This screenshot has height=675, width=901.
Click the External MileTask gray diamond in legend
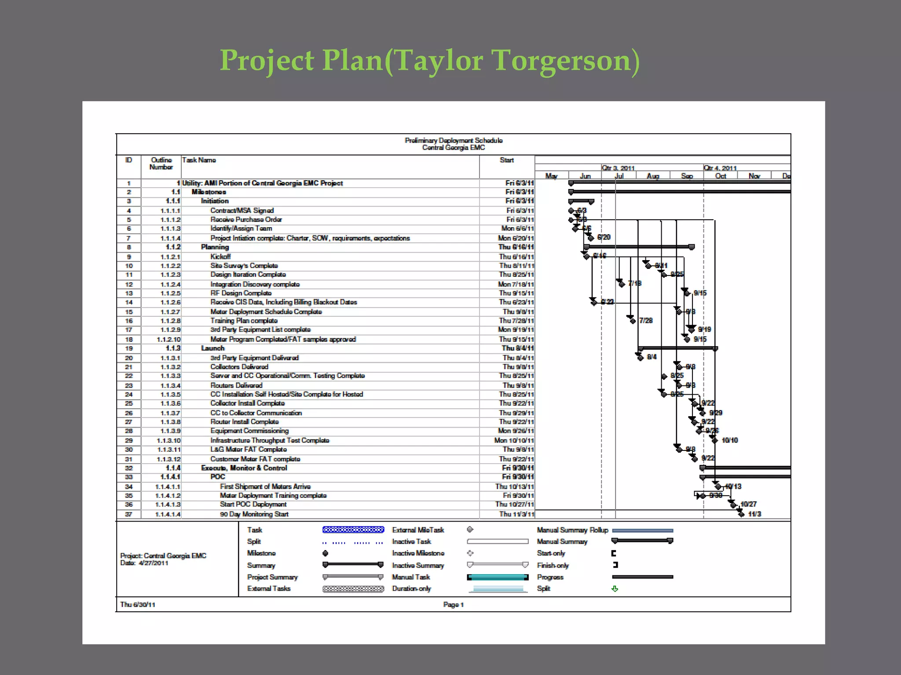(470, 530)
